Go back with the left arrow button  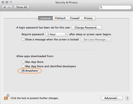(x=4, y=7)
